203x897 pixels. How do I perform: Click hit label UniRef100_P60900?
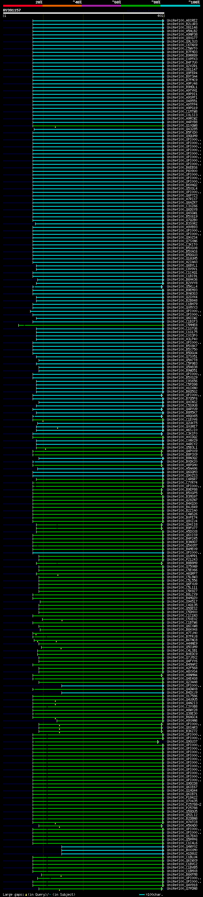click(x=182, y=171)
